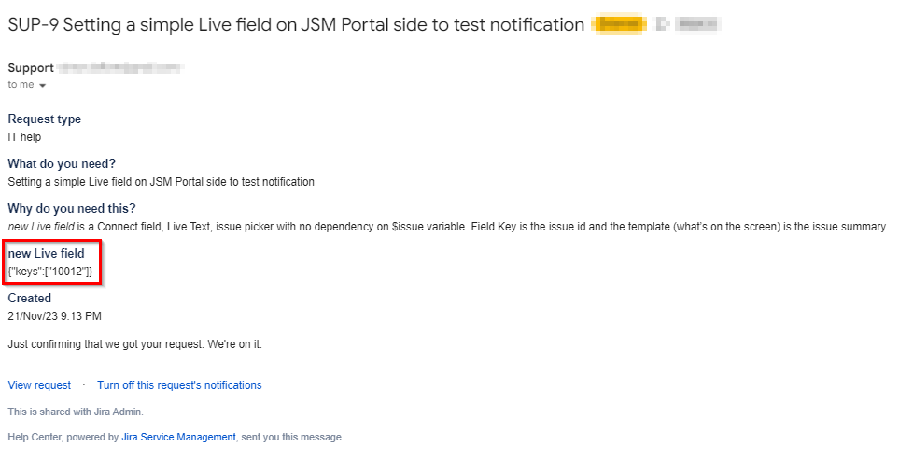Open the View request link
Screen dimensions: 913x461
tap(39, 385)
